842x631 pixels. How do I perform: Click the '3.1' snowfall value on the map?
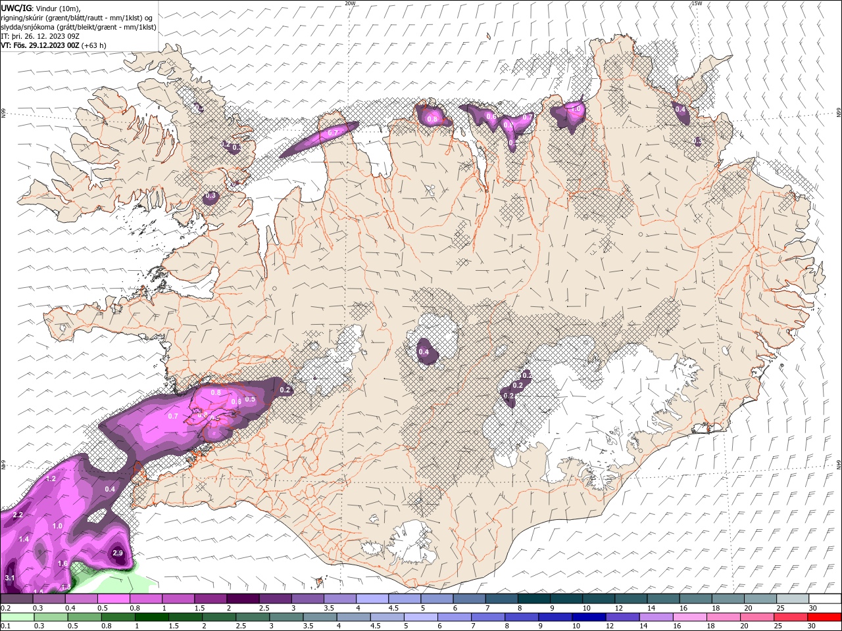(9, 578)
